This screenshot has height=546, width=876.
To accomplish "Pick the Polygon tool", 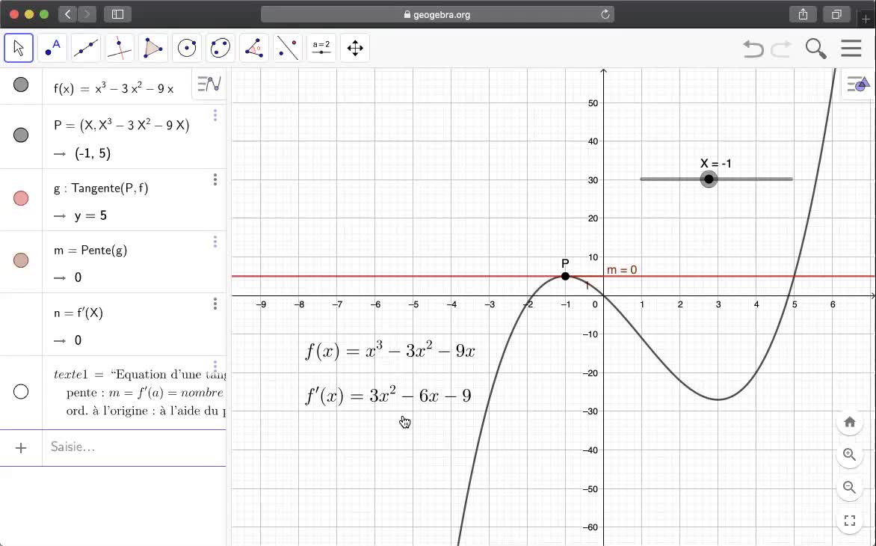I will coord(153,49).
